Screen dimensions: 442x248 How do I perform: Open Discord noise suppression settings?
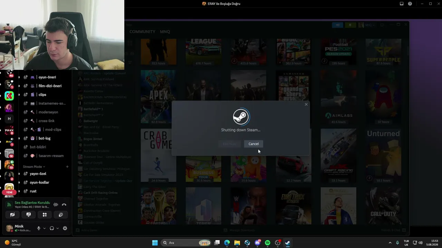[x=56, y=205]
